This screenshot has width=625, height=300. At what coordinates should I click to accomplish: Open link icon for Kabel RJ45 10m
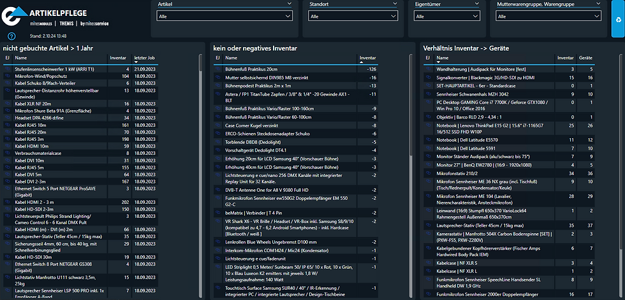pyautogui.click(x=7, y=125)
